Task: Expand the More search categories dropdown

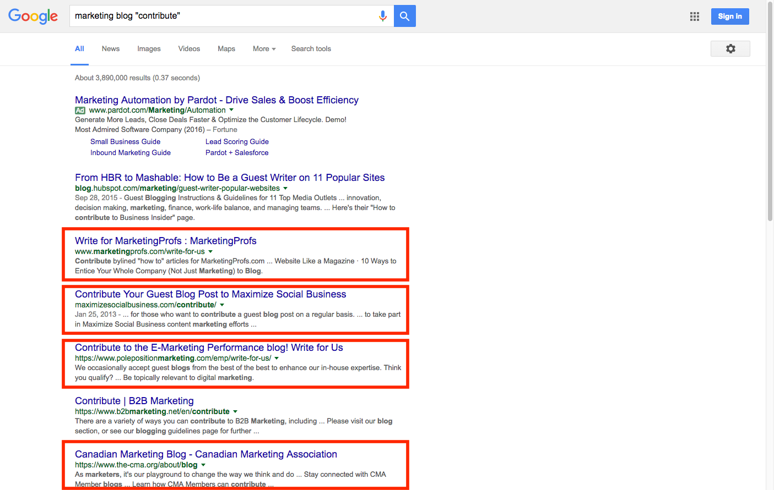Action: click(x=264, y=49)
